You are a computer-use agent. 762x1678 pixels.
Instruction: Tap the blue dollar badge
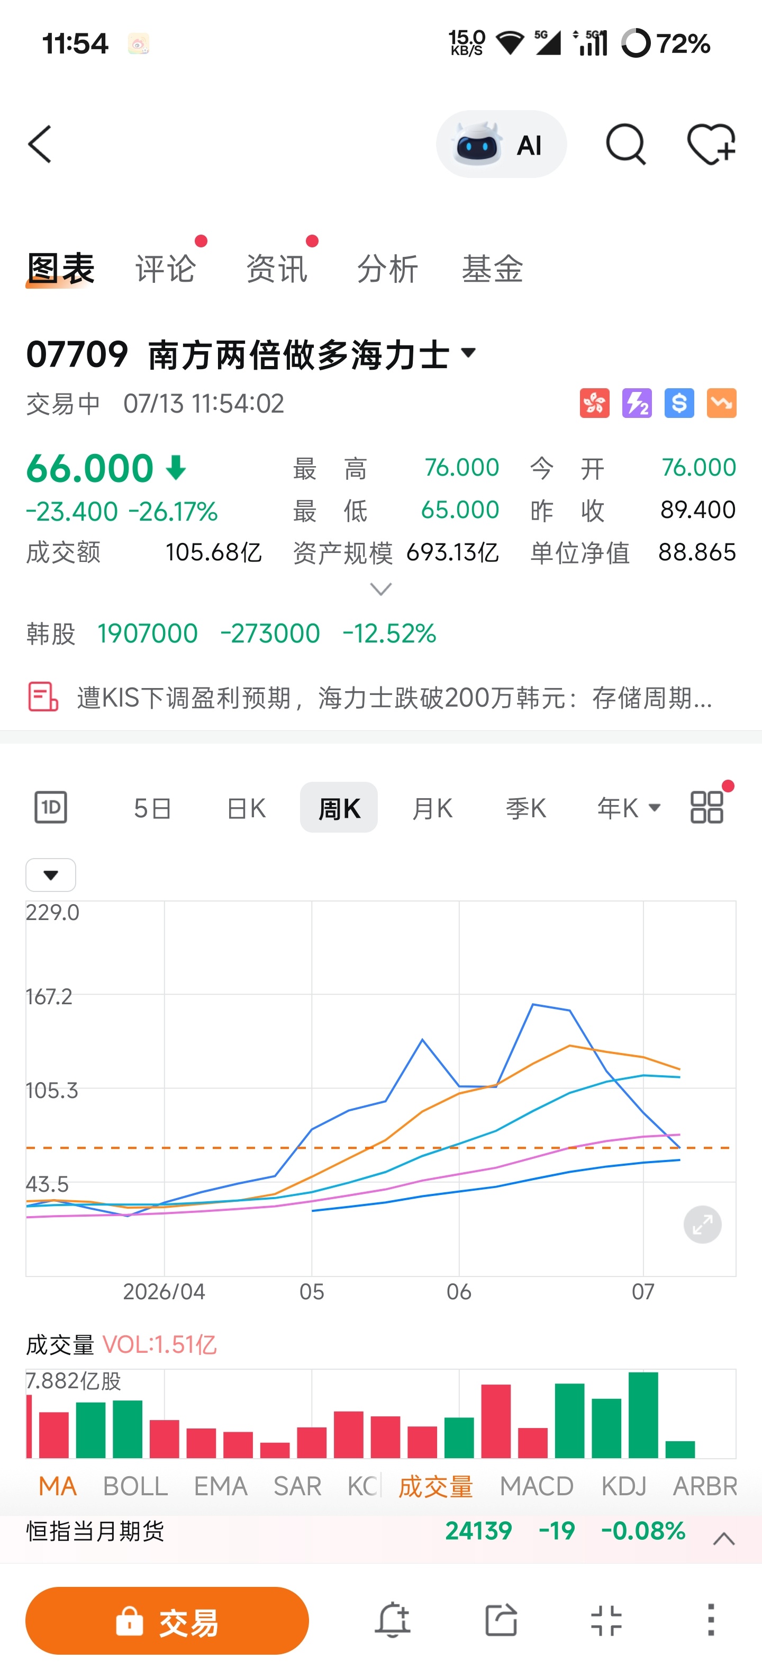679,403
